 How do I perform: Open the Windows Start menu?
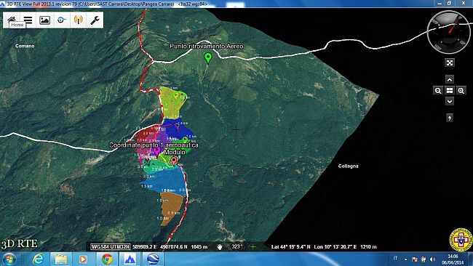pos(9,259)
